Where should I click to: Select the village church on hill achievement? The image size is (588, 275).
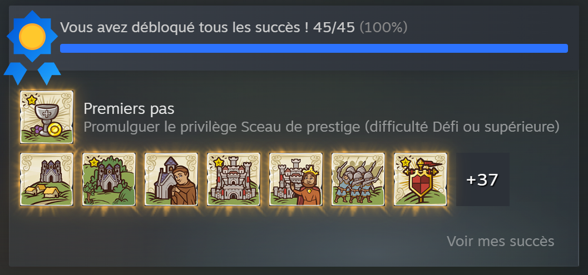click(x=47, y=179)
